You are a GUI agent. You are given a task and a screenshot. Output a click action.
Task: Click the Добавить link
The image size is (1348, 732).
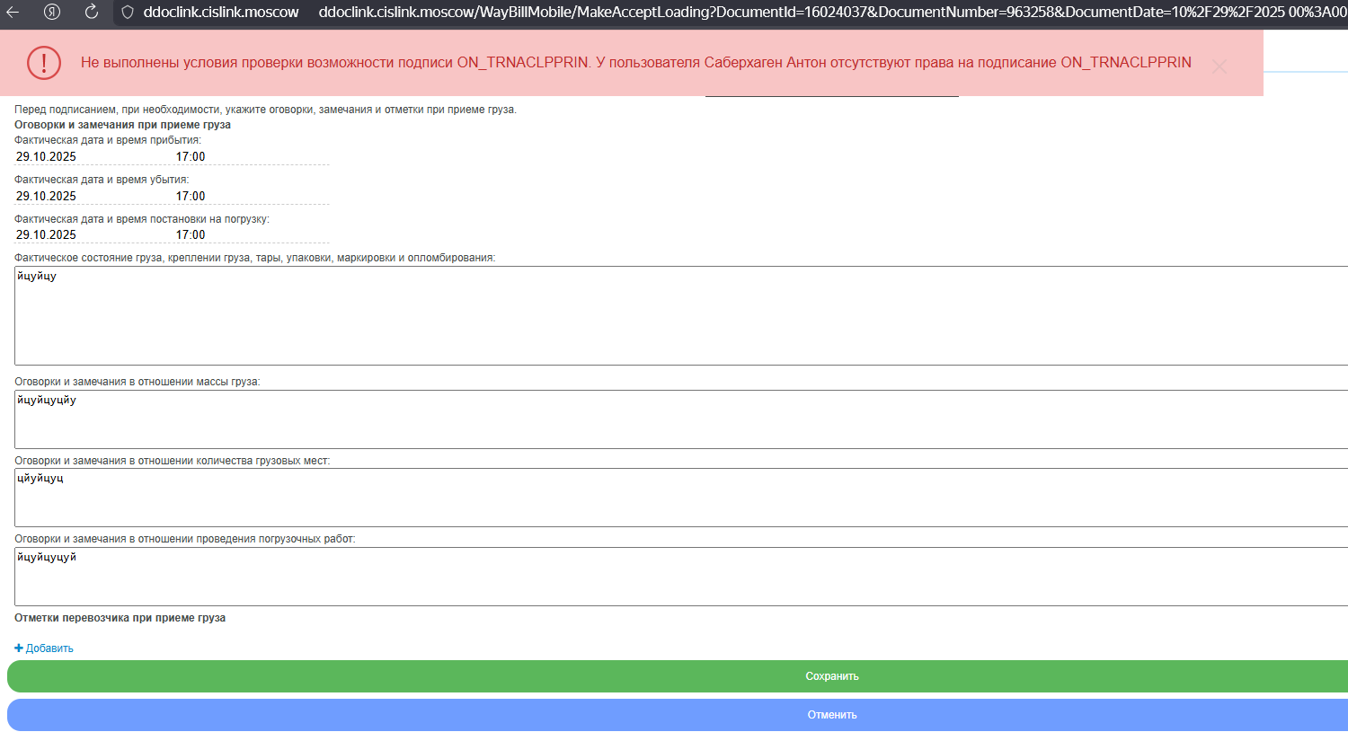point(49,648)
